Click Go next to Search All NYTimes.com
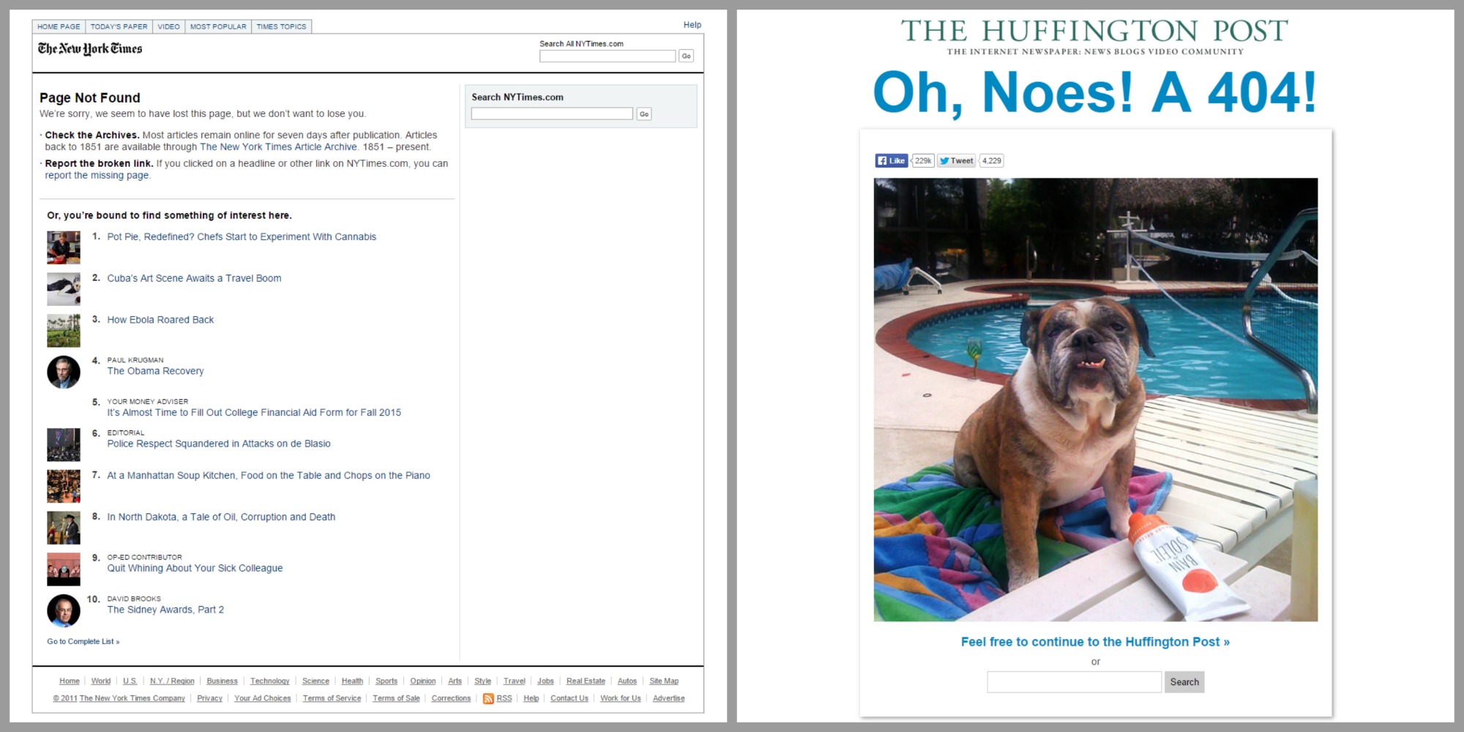The width and height of the screenshot is (1464, 732). tap(686, 56)
